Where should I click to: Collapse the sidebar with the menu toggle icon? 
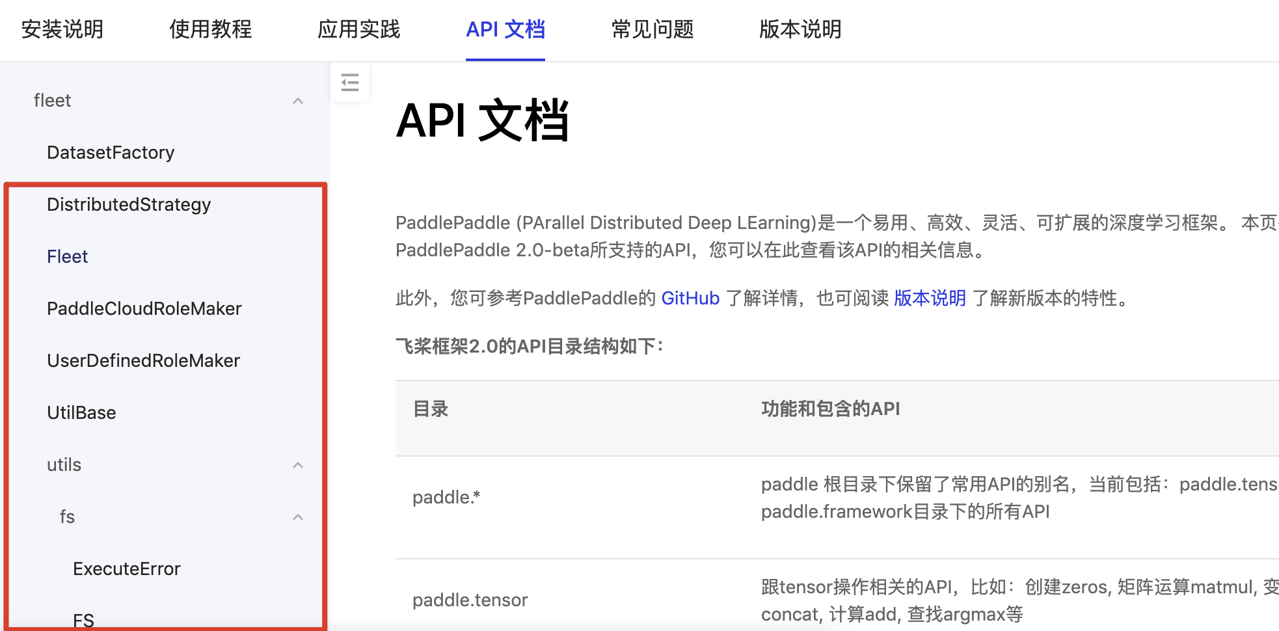tap(350, 82)
